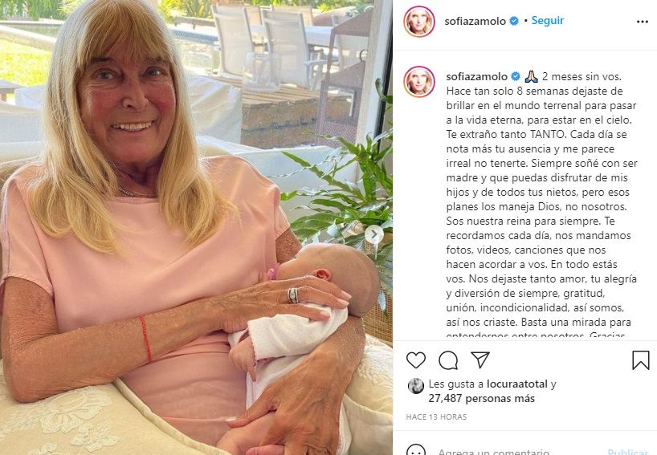The height and width of the screenshot is (455, 657).
Task: Open sofiazamolo username in the header
Action: pos(475,21)
